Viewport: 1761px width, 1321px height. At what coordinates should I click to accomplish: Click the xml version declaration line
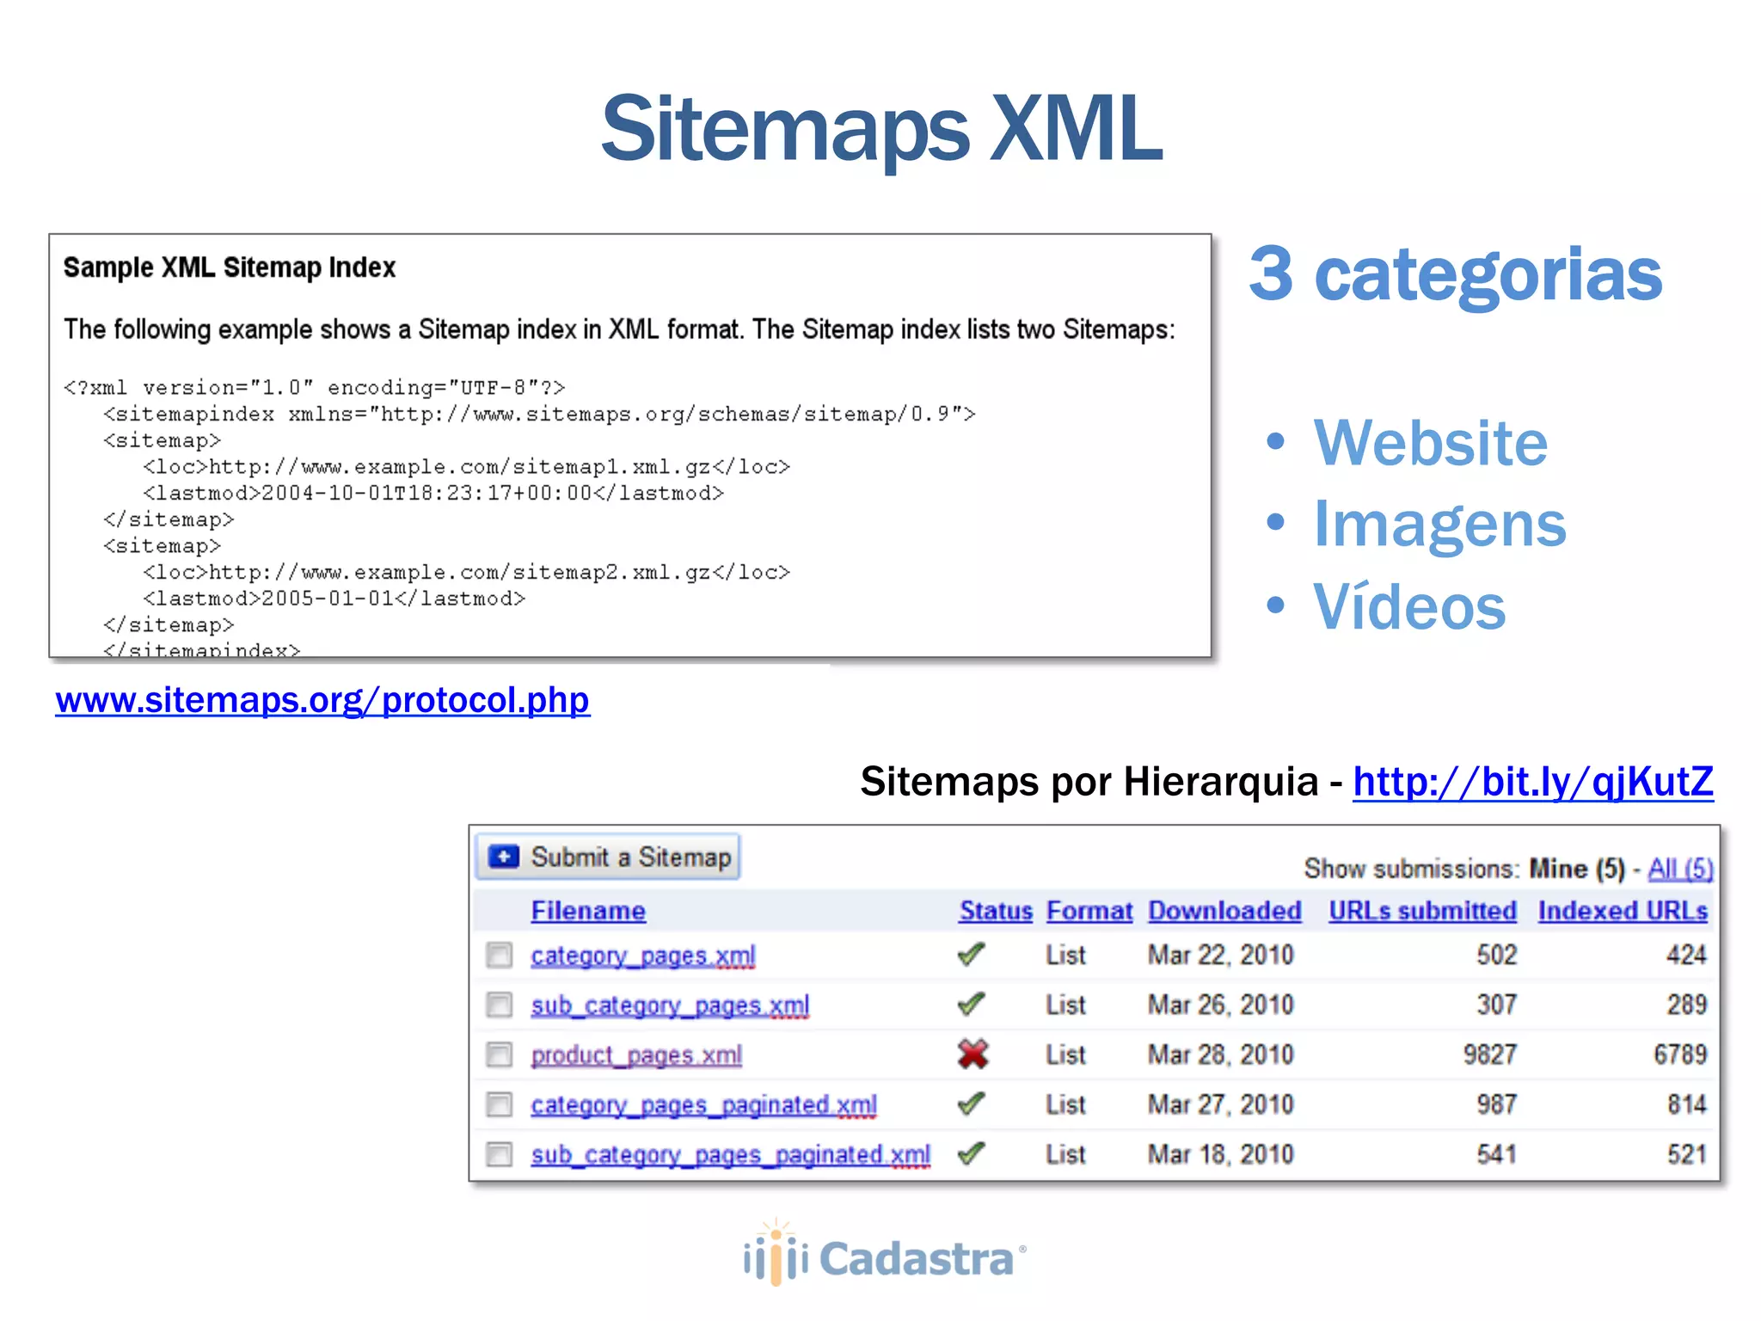[x=314, y=388]
